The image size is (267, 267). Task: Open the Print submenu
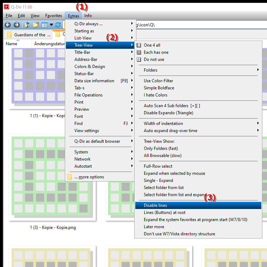(100, 102)
